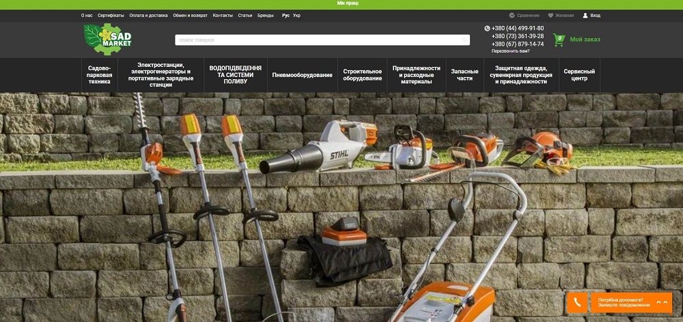
Task: Expand the Садово-парковая техника category
Action: pyautogui.click(x=99, y=76)
